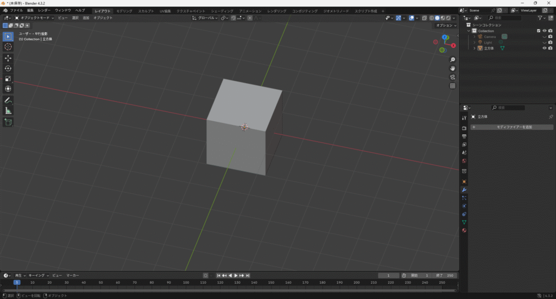Hide Collection with its eye icon
556x299 pixels.
coord(544,31)
